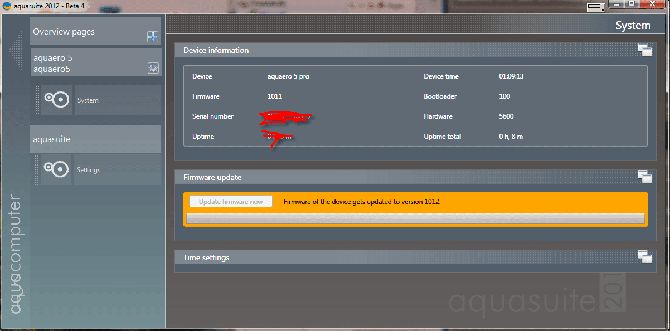Open aquaero 5 device configuration icon
670x331 pixels.
[153, 68]
